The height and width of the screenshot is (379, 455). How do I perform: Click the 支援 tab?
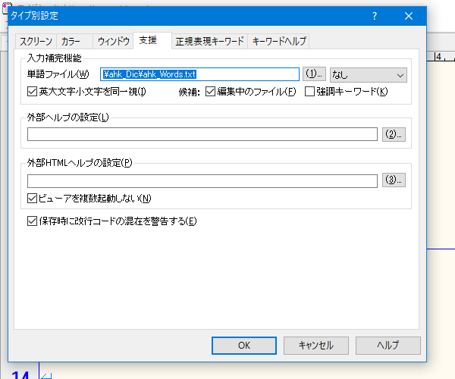[152, 40]
